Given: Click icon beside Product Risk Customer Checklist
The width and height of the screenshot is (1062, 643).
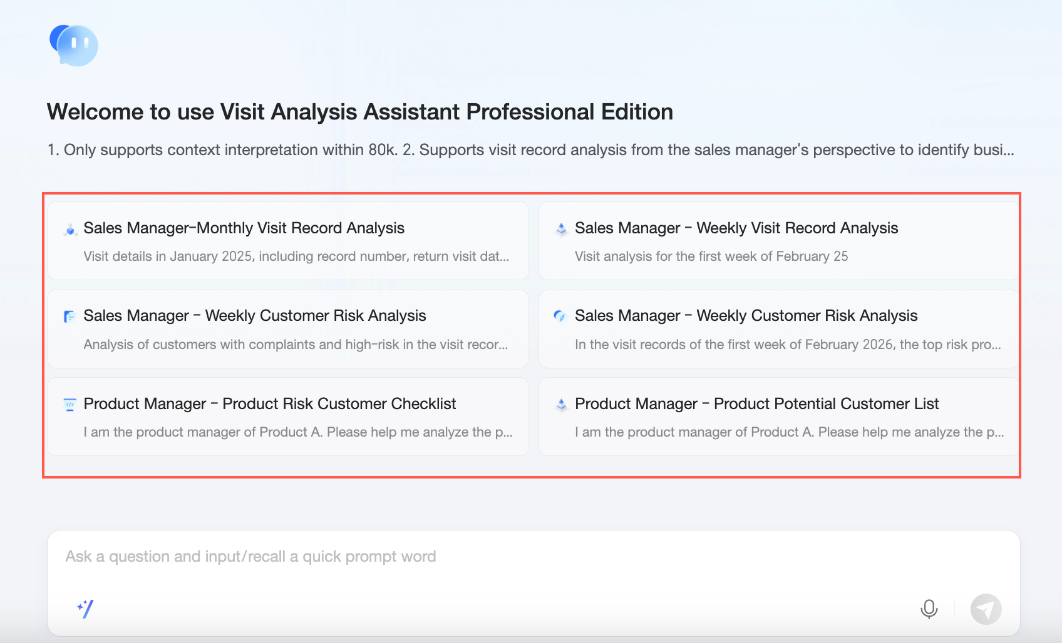Looking at the screenshot, I should (x=70, y=405).
